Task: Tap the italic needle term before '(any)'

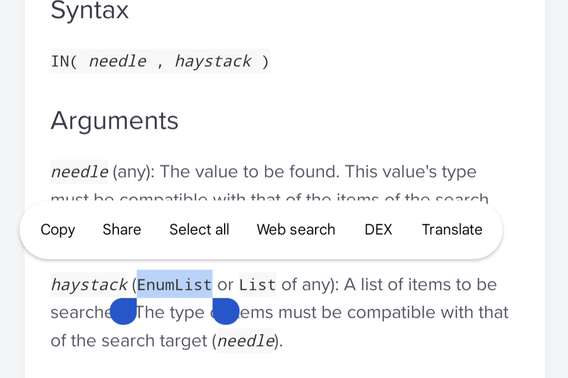Action: click(x=80, y=172)
